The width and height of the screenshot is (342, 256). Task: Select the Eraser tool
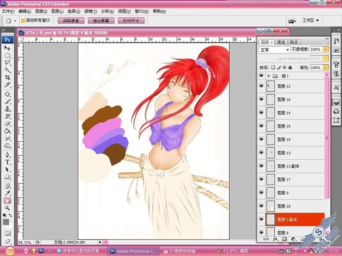tap(8, 124)
